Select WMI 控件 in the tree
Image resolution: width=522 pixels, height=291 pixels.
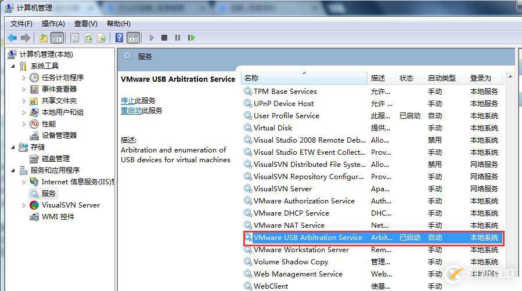[58, 217]
